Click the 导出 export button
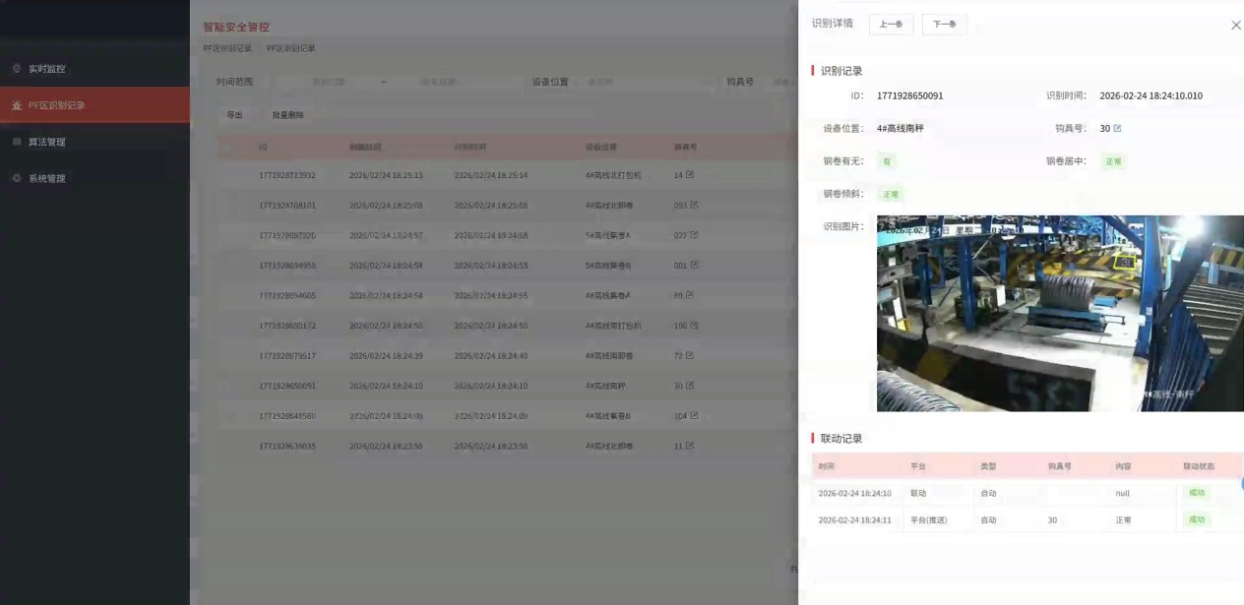This screenshot has width=1244, height=605. [234, 115]
